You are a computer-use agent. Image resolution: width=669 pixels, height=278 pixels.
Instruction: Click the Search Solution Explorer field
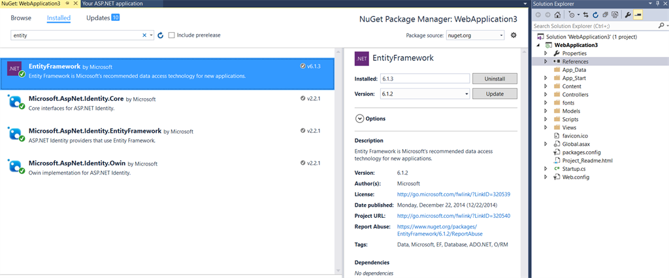tap(593, 26)
